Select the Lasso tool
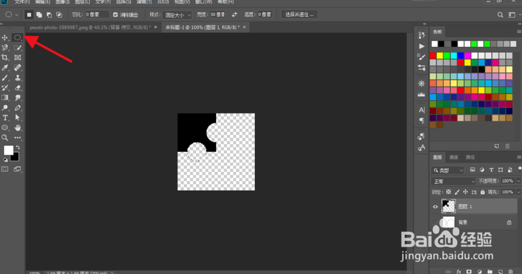Viewport: 522px width, 274px height. click(x=5, y=47)
